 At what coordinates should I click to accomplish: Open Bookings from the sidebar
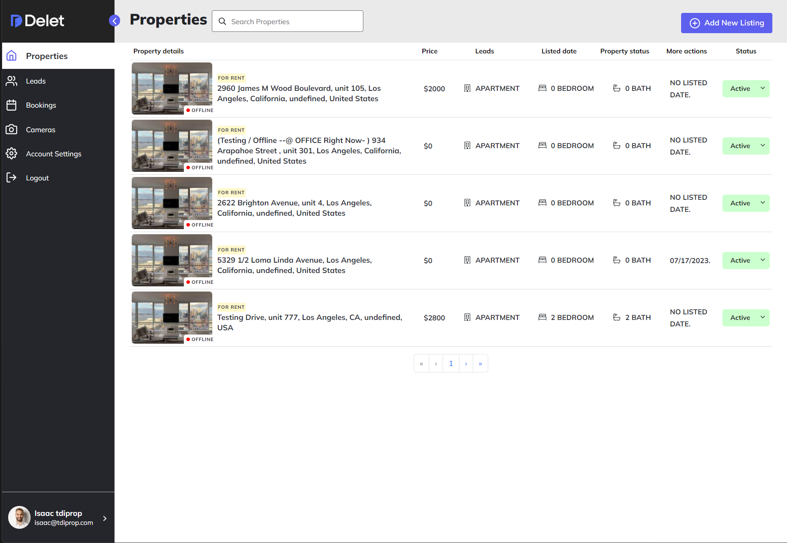(x=41, y=105)
